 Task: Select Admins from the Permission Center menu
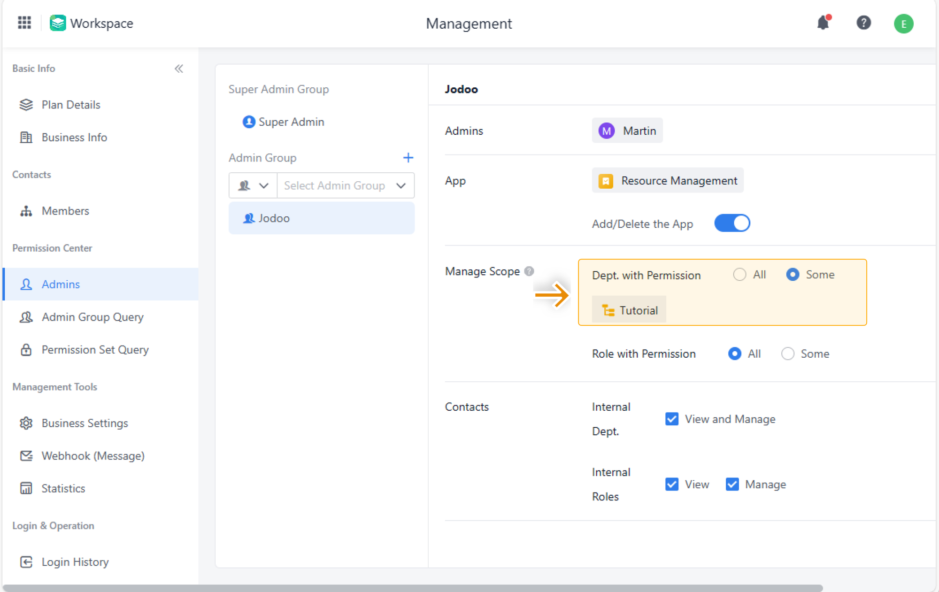(60, 284)
